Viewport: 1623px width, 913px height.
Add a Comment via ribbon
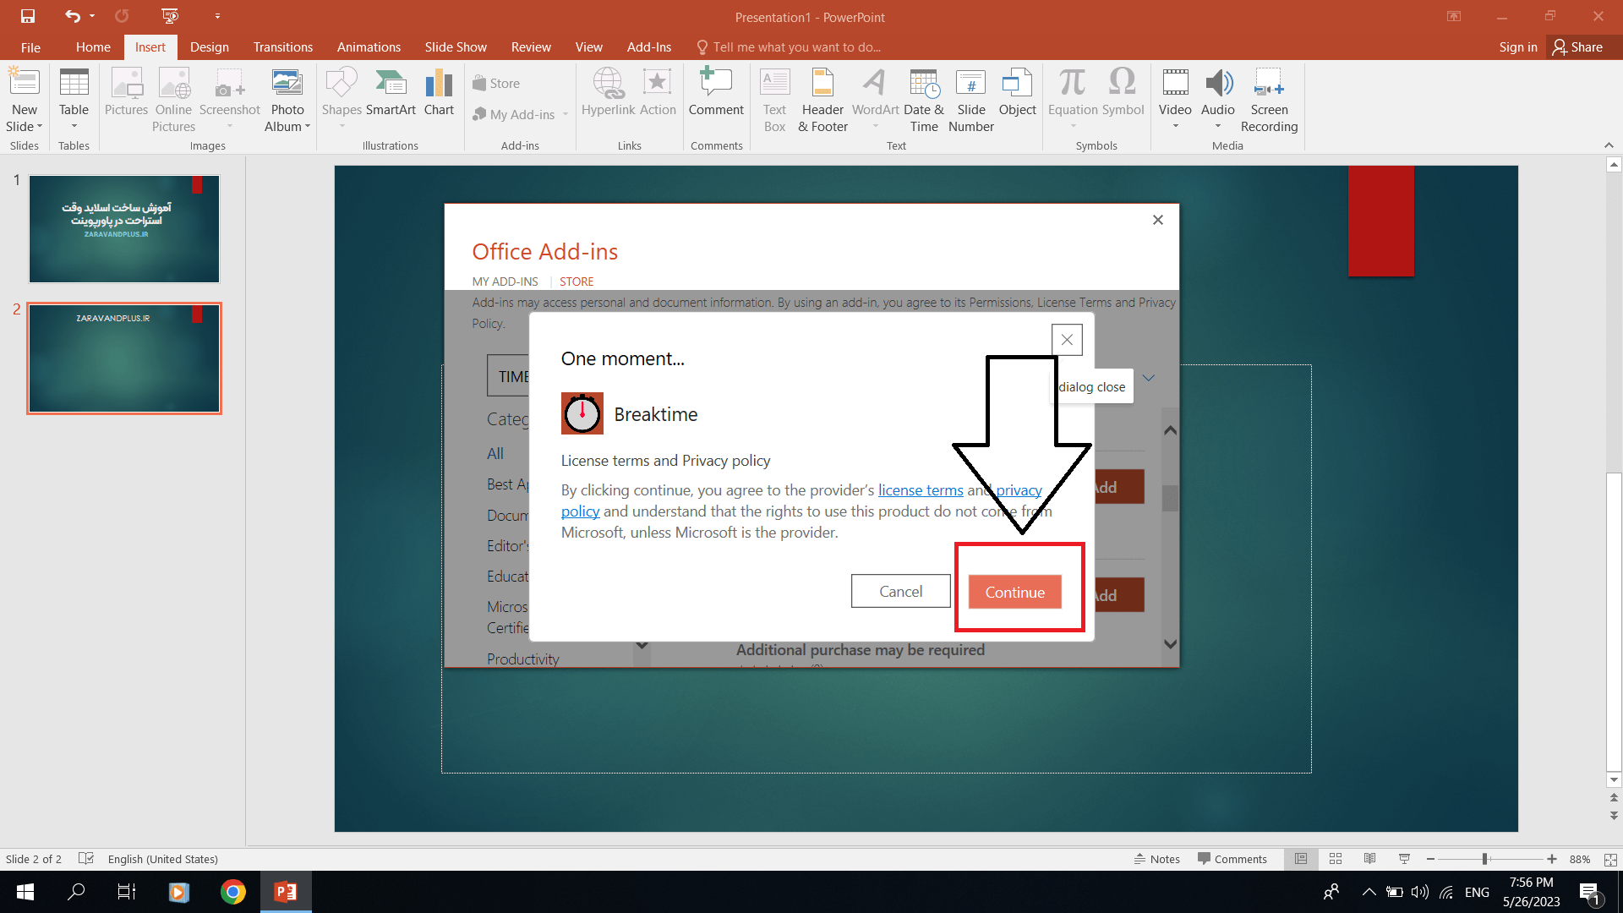click(x=716, y=92)
